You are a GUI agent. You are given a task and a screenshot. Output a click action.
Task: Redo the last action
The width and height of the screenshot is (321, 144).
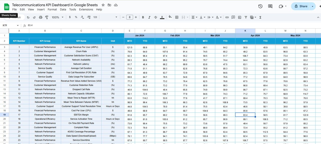pos(34,17)
